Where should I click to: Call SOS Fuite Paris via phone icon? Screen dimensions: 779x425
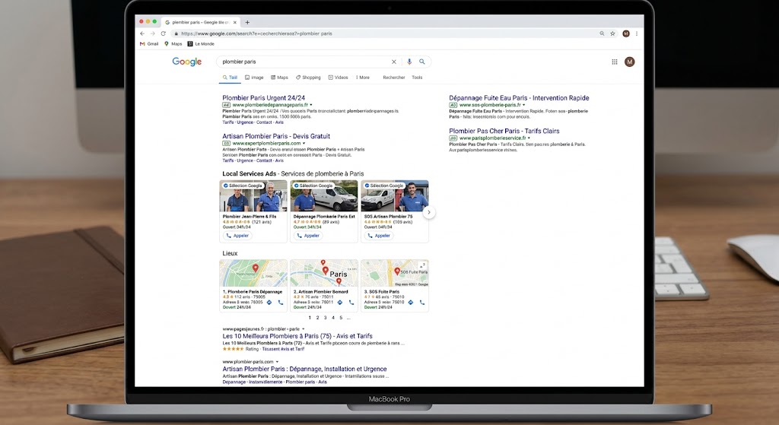[422, 303]
